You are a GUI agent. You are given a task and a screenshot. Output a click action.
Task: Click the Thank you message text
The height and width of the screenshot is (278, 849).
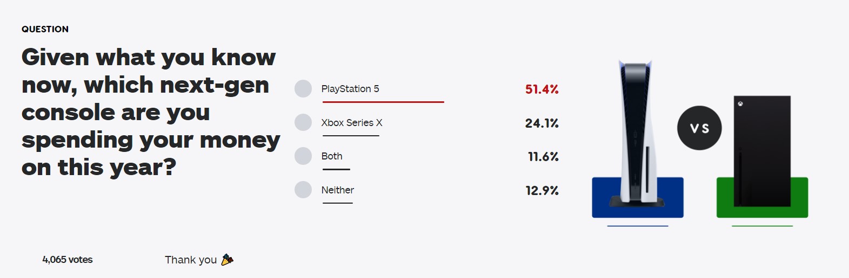(x=191, y=260)
